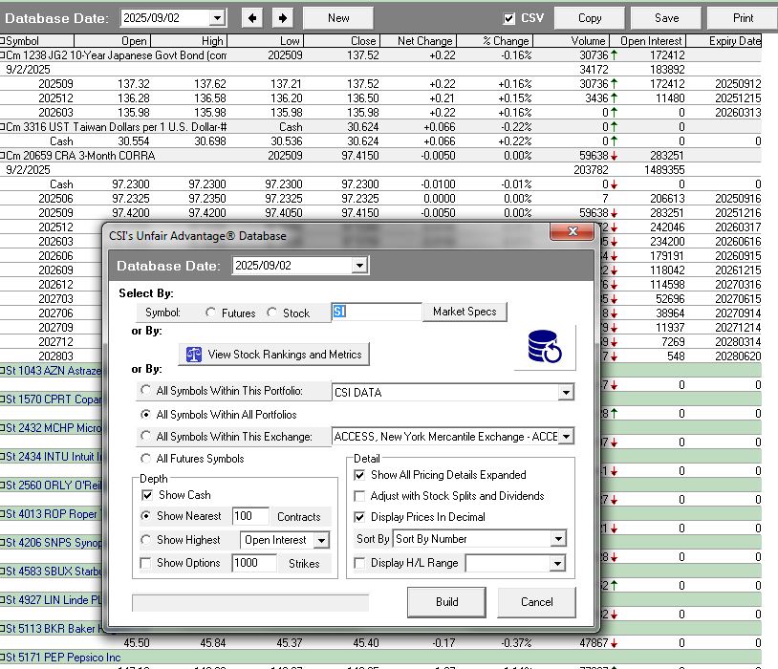The image size is (778, 669).
Task: Enable Adjust with Stock Splits and Dividends
Action: point(360,496)
